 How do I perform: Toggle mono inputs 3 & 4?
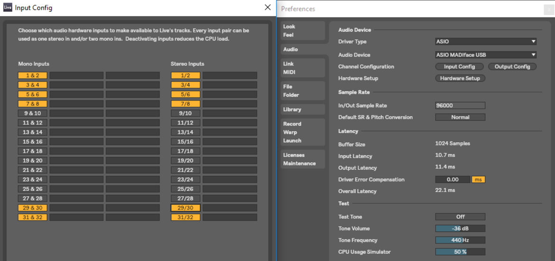pos(33,85)
